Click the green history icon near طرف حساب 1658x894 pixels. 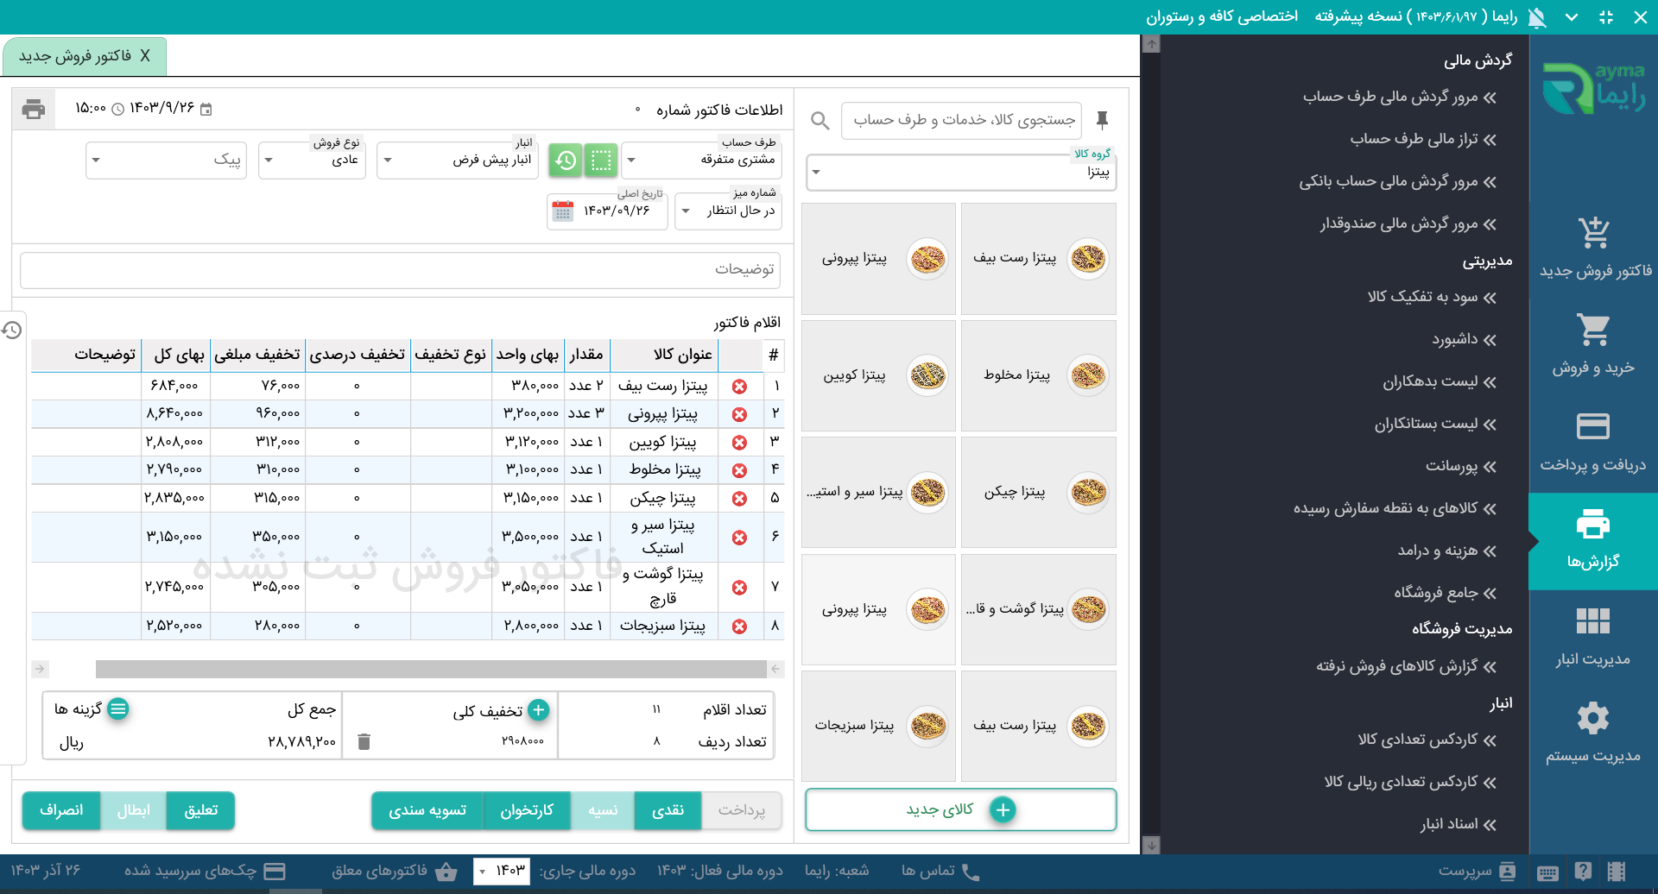click(566, 161)
